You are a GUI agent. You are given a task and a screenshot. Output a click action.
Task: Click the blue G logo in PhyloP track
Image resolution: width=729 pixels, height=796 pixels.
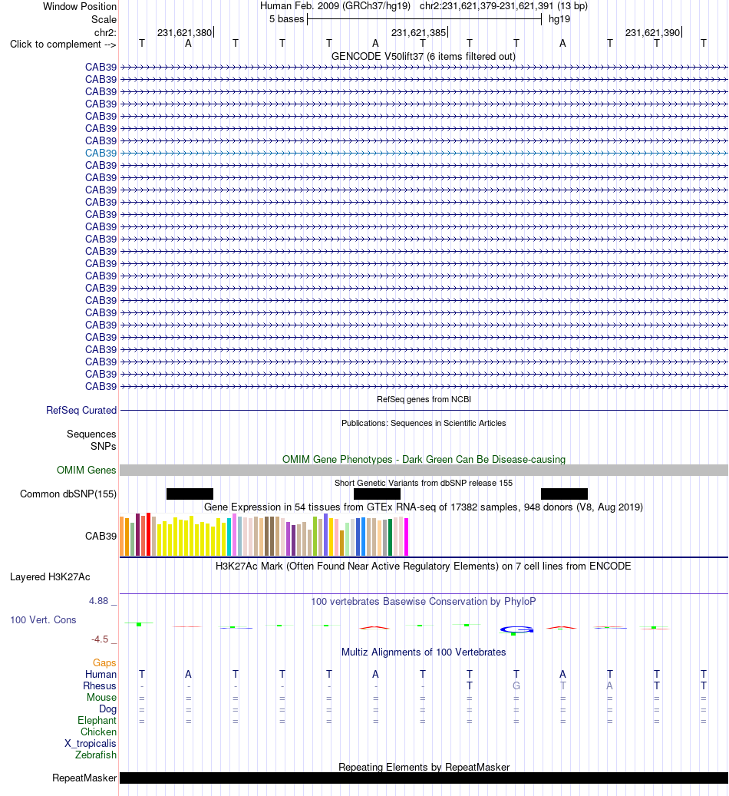point(516,629)
